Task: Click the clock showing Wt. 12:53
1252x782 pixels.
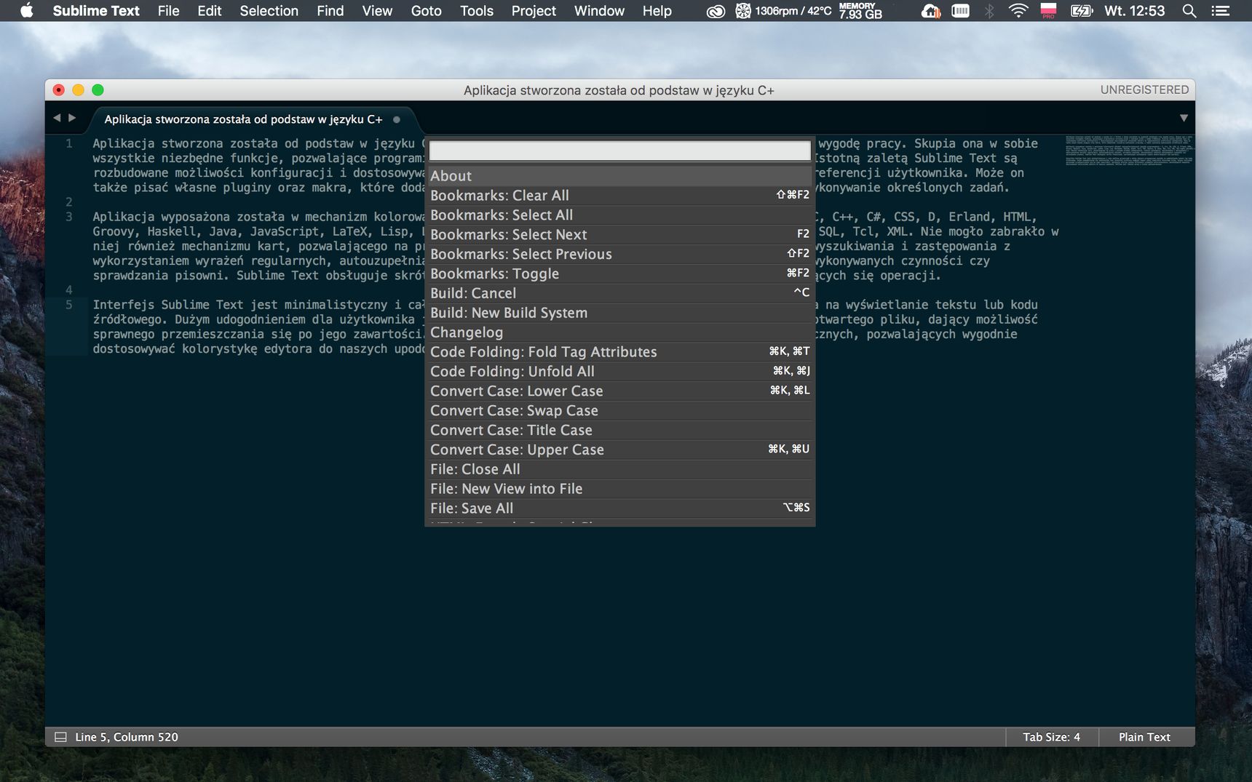Action: [x=1134, y=11]
